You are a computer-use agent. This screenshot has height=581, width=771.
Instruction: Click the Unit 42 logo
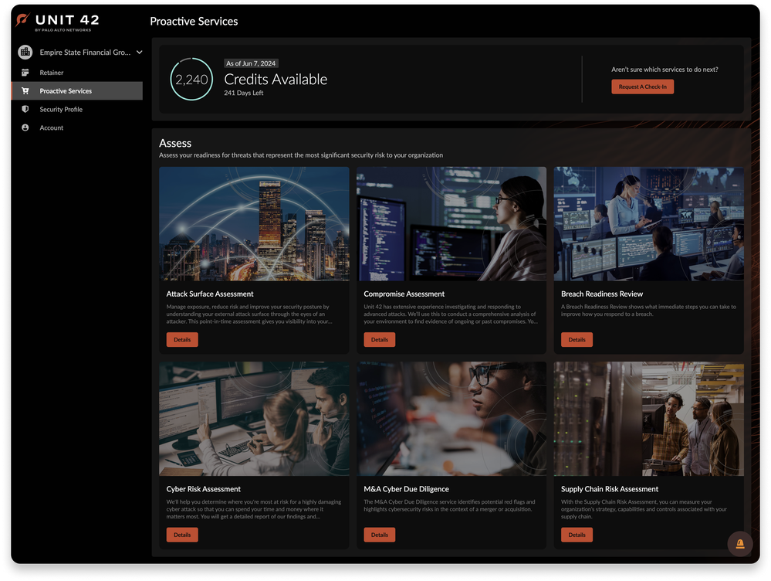pos(58,22)
